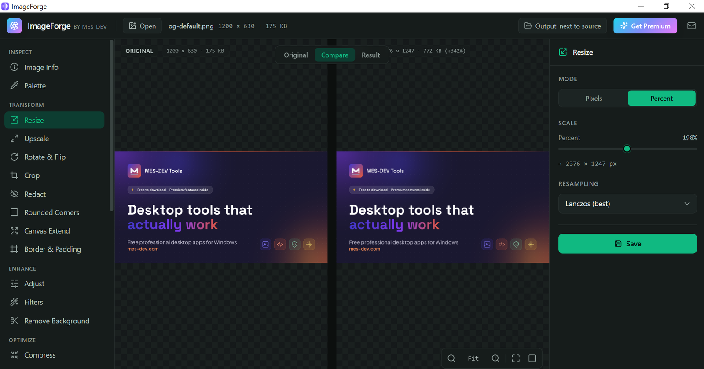This screenshot has height=369, width=704.
Task: Switch resize mode to Pixels
Action: (594, 99)
